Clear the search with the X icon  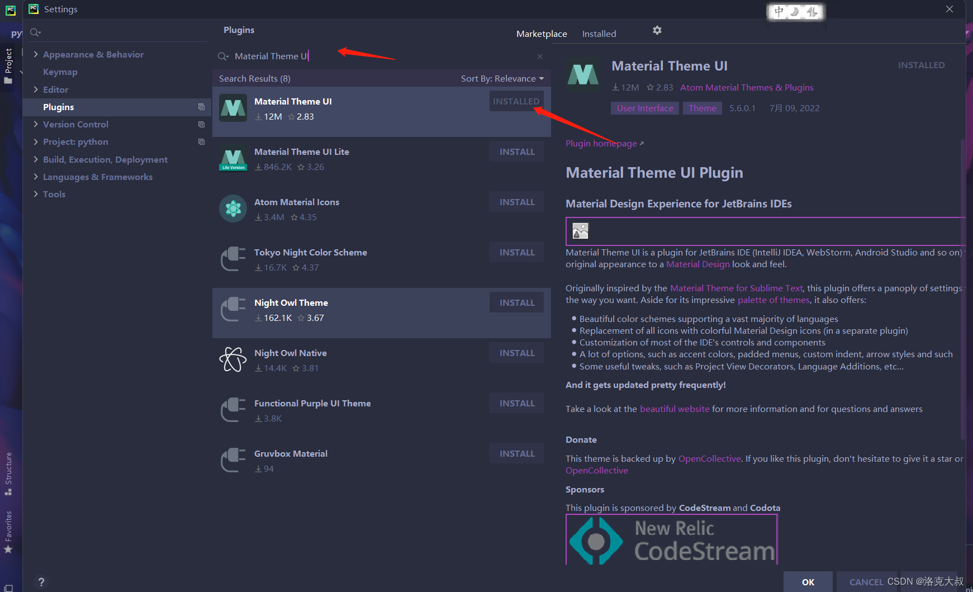coord(539,56)
